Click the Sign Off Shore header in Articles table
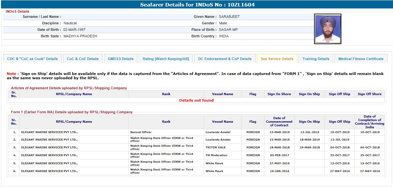Screen dimensions: 393x187 coord(369,94)
